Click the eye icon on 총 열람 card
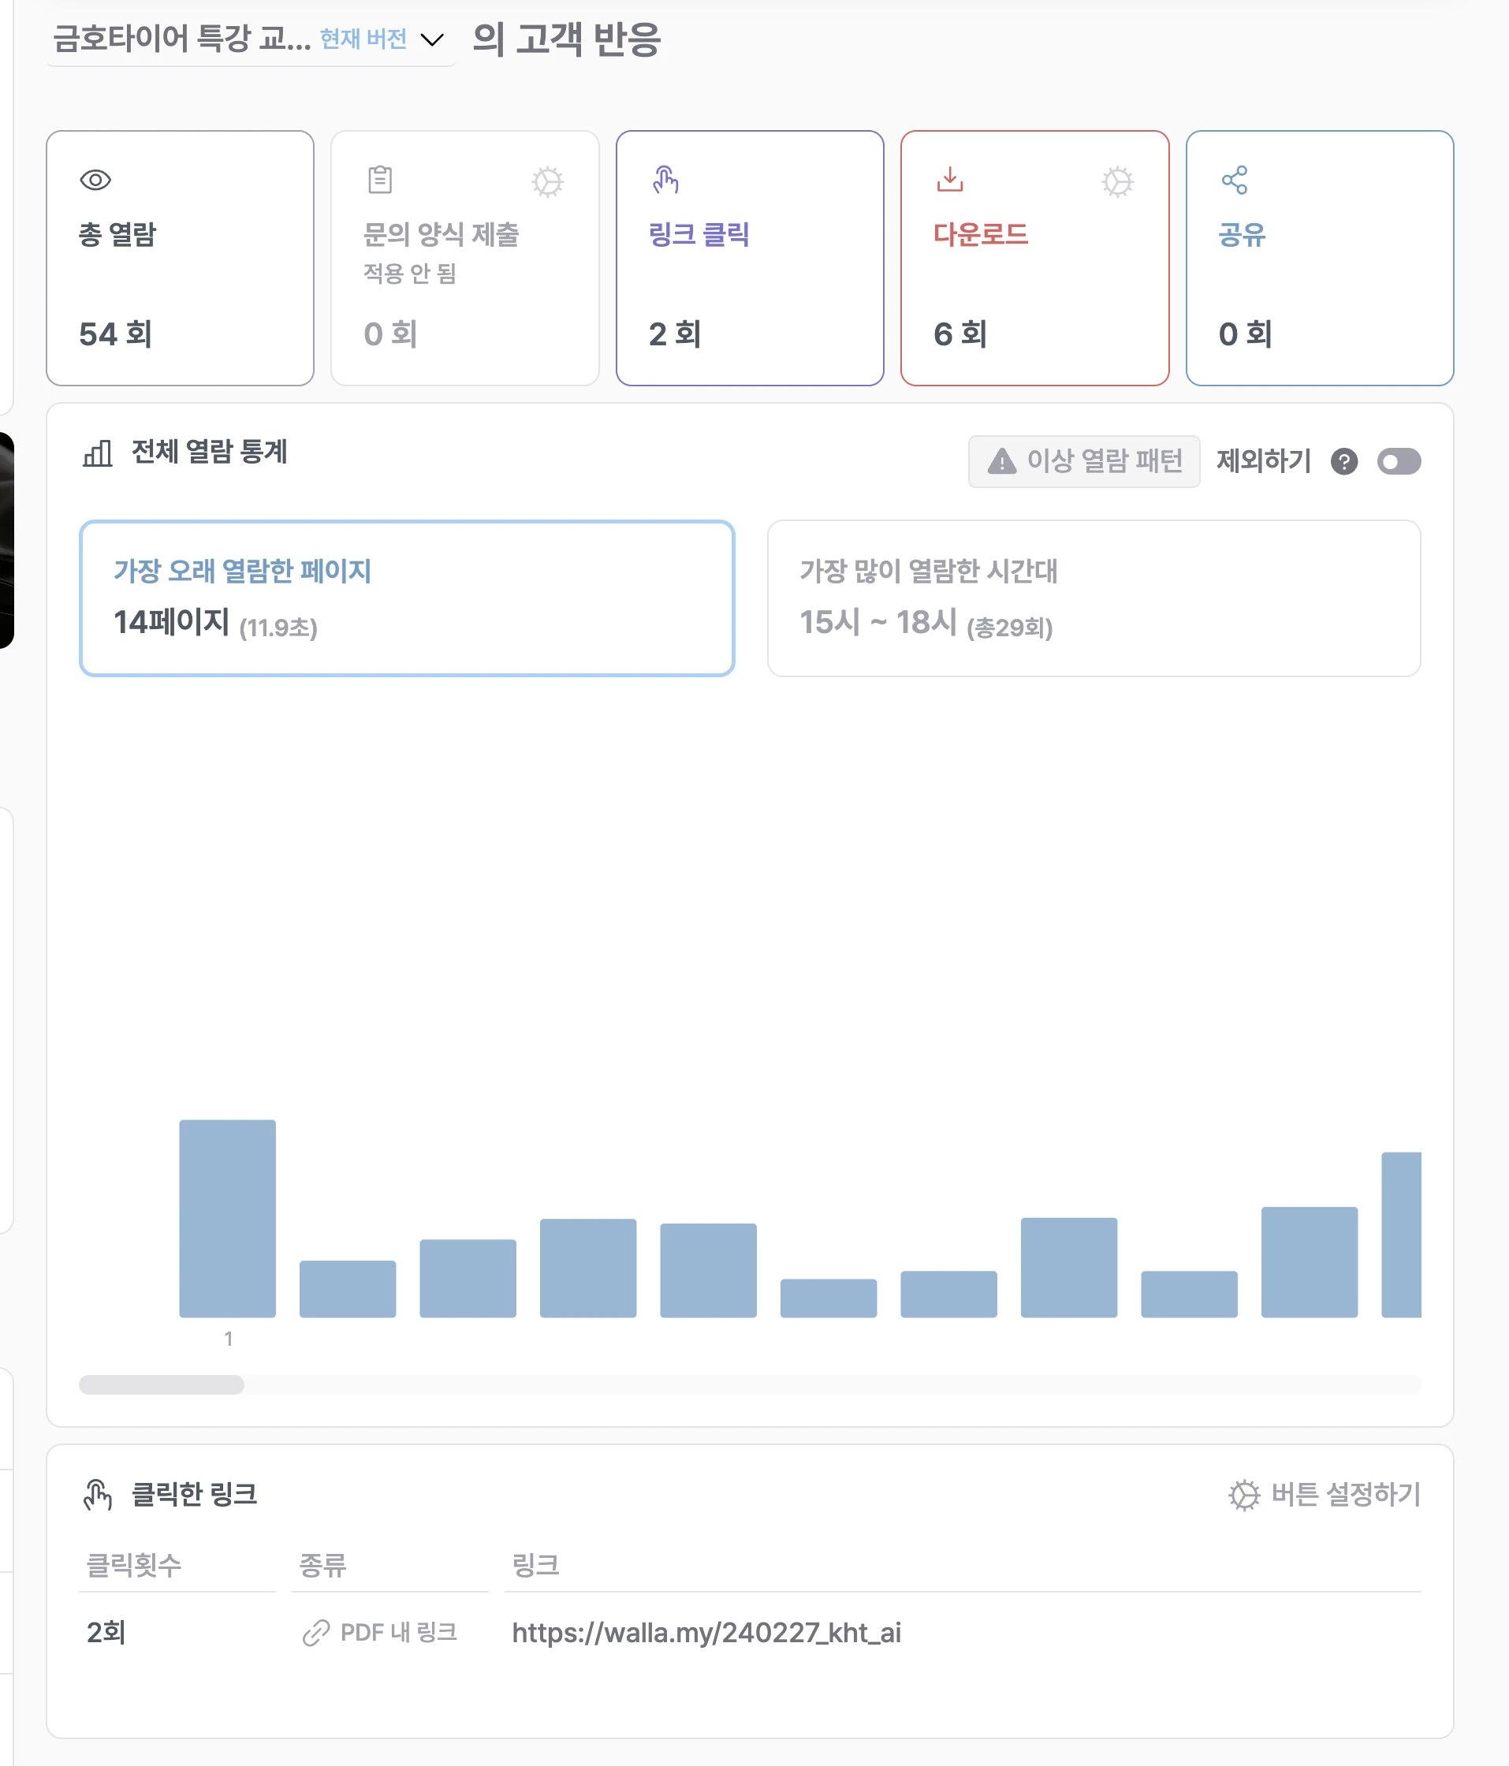Image resolution: width=1509 pixels, height=1766 pixels. 95,180
